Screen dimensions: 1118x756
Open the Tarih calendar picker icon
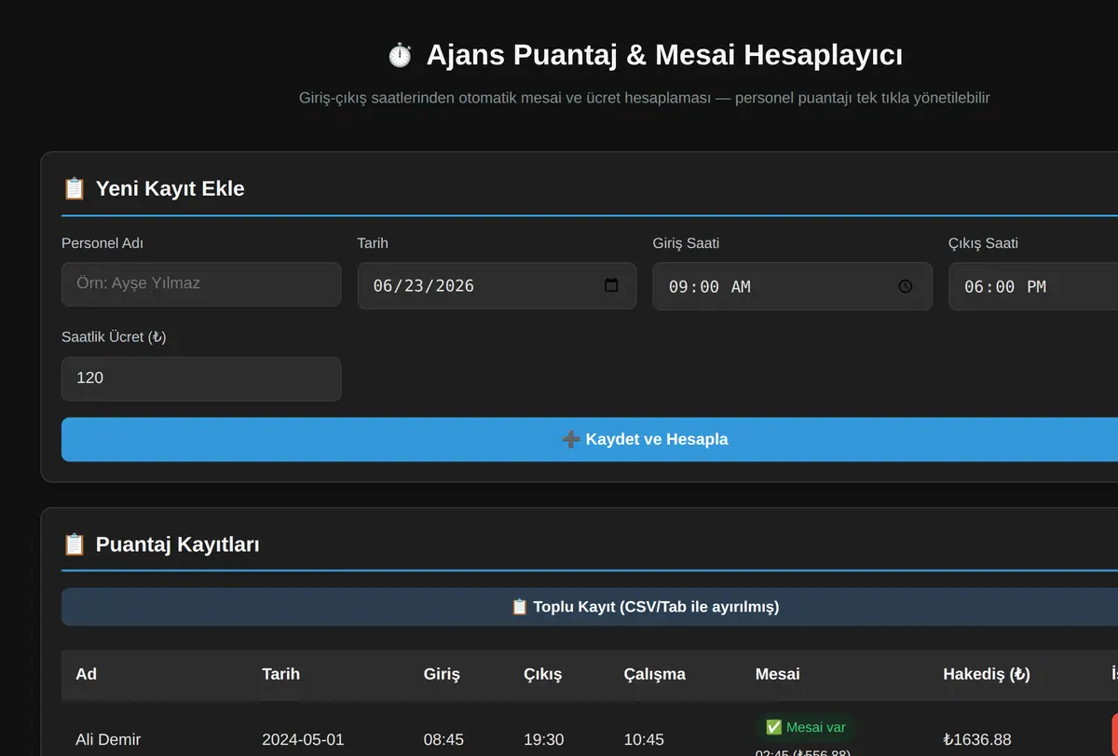(x=611, y=285)
